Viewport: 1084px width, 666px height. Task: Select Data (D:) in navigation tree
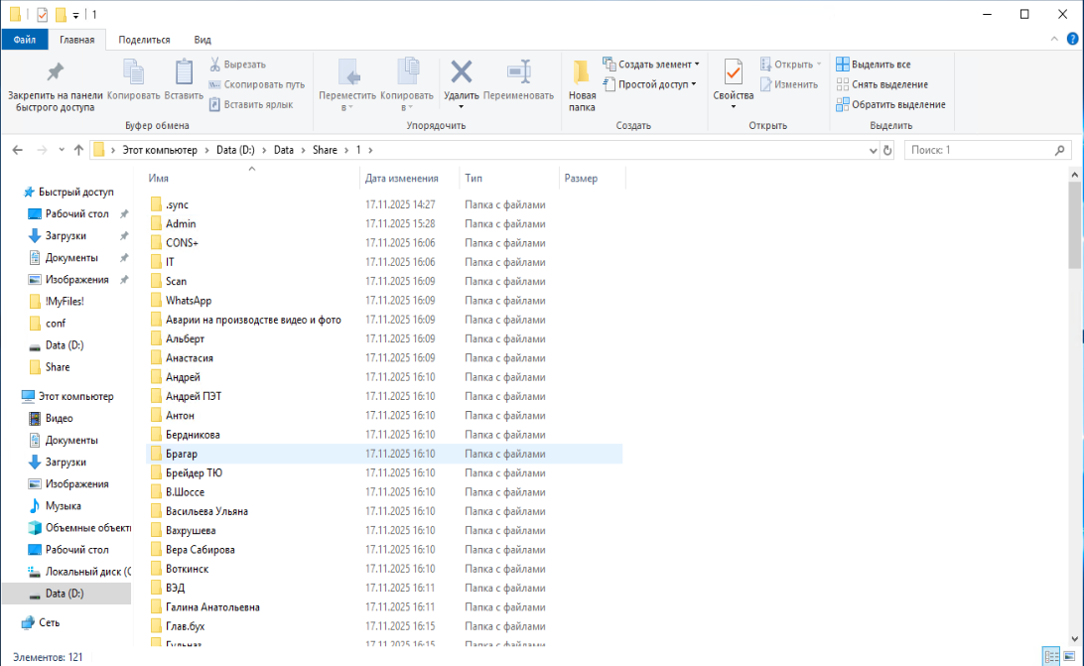point(65,594)
